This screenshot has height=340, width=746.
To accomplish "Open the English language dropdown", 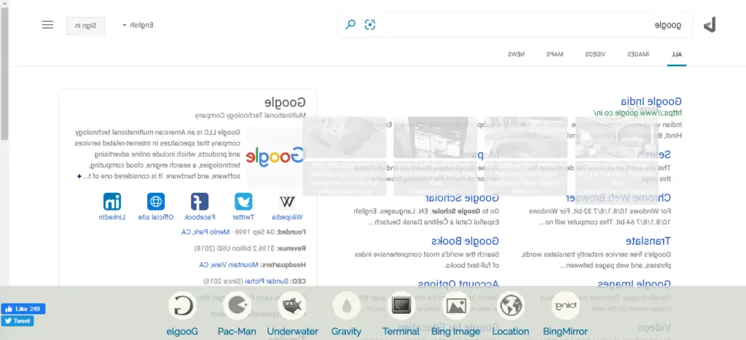I will pyautogui.click(x=138, y=25).
